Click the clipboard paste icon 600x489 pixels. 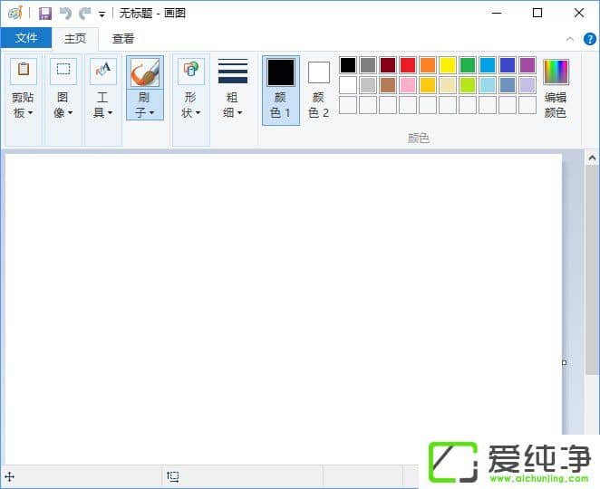click(x=24, y=71)
